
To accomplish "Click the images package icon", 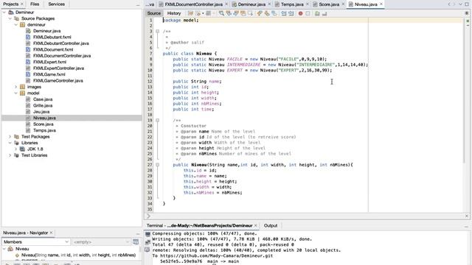I will [x=22, y=87].
